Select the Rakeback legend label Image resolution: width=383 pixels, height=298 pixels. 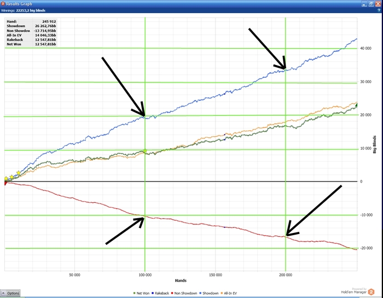pos(162,293)
